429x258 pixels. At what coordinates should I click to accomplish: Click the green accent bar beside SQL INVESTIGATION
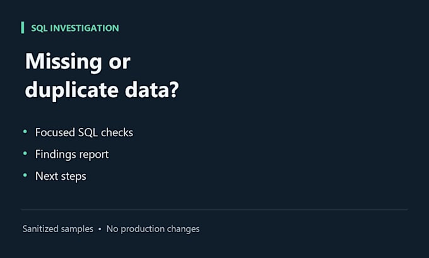tap(23, 28)
